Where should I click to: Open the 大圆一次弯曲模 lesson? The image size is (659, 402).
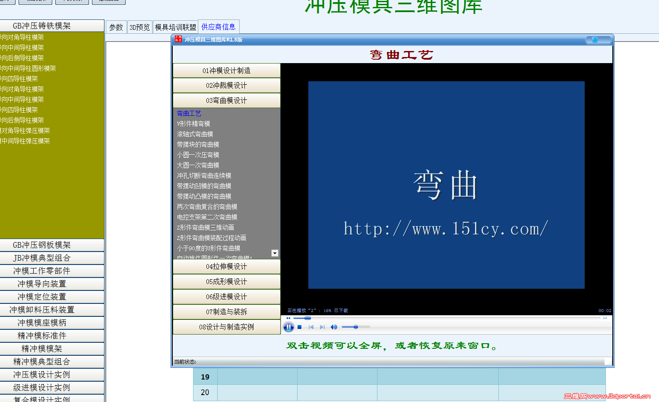pos(198,166)
